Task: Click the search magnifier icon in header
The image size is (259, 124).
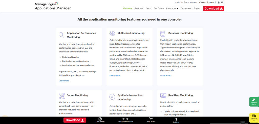Action: pos(222,3)
